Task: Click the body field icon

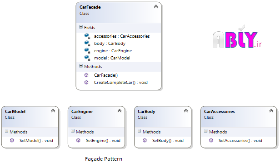Action: (87, 43)
